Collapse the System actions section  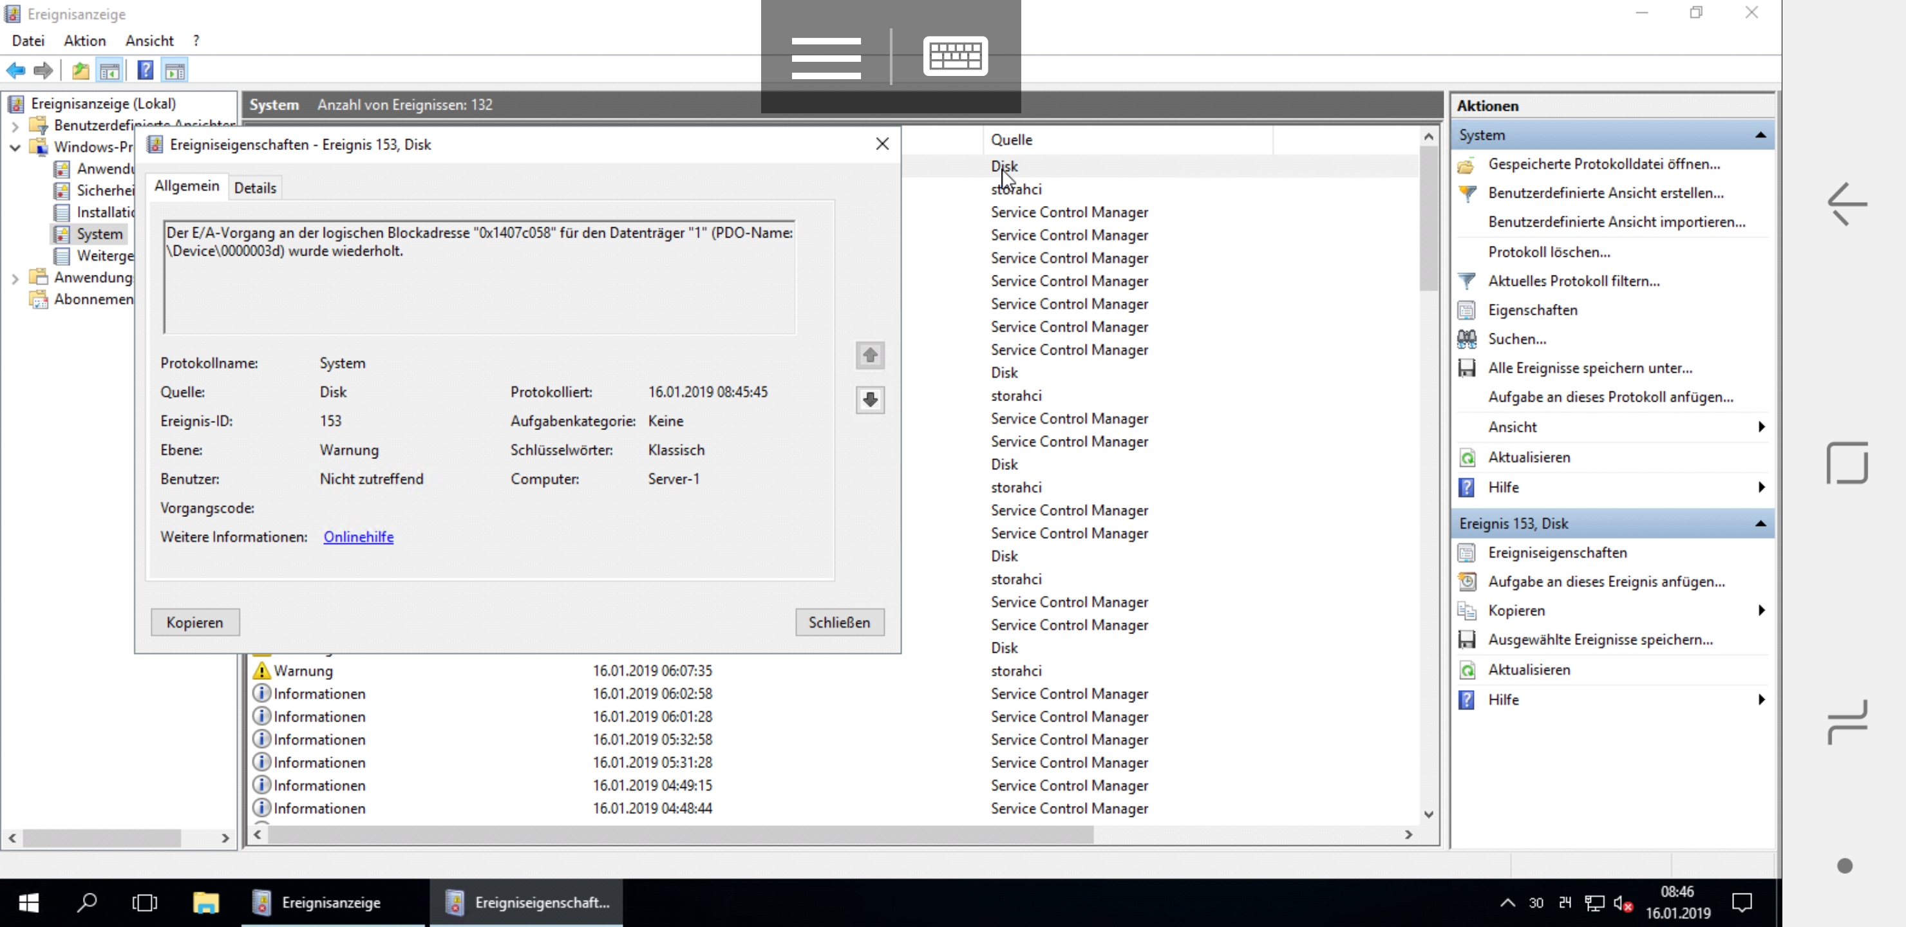click(1760, 135)
